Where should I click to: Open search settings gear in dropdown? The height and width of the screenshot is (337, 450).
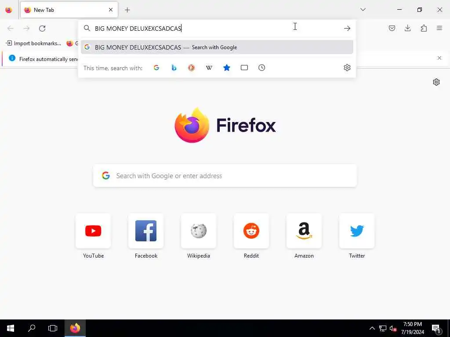[347, 68]
